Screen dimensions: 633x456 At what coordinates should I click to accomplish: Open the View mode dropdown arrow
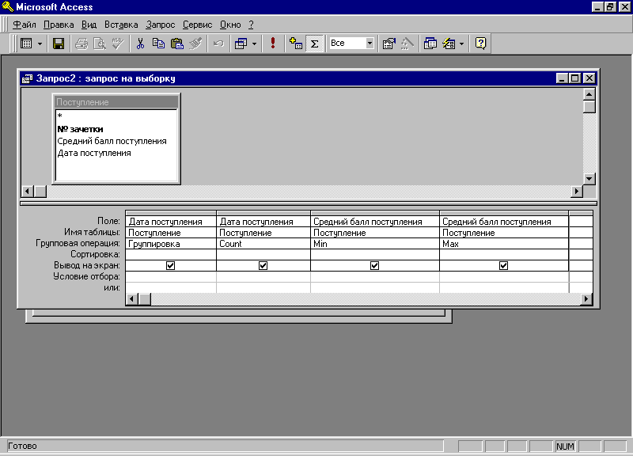(x=40, y=44)
